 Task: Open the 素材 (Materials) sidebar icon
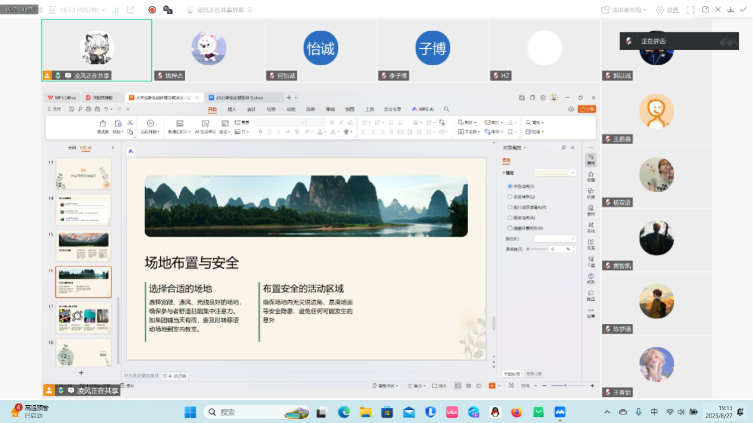(x=591, y=209)
